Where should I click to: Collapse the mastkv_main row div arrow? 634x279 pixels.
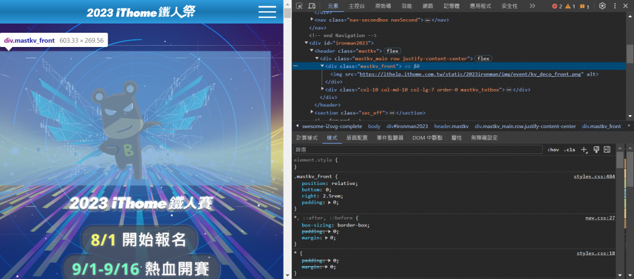317,59
